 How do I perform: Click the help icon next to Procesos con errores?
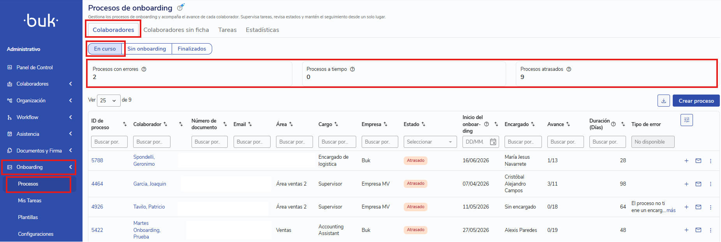144,69
